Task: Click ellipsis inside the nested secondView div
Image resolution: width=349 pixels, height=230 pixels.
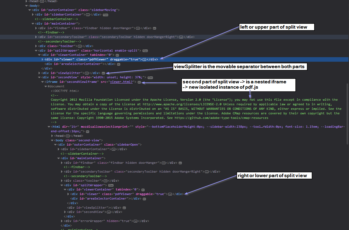Action: [x=108, y=212]
